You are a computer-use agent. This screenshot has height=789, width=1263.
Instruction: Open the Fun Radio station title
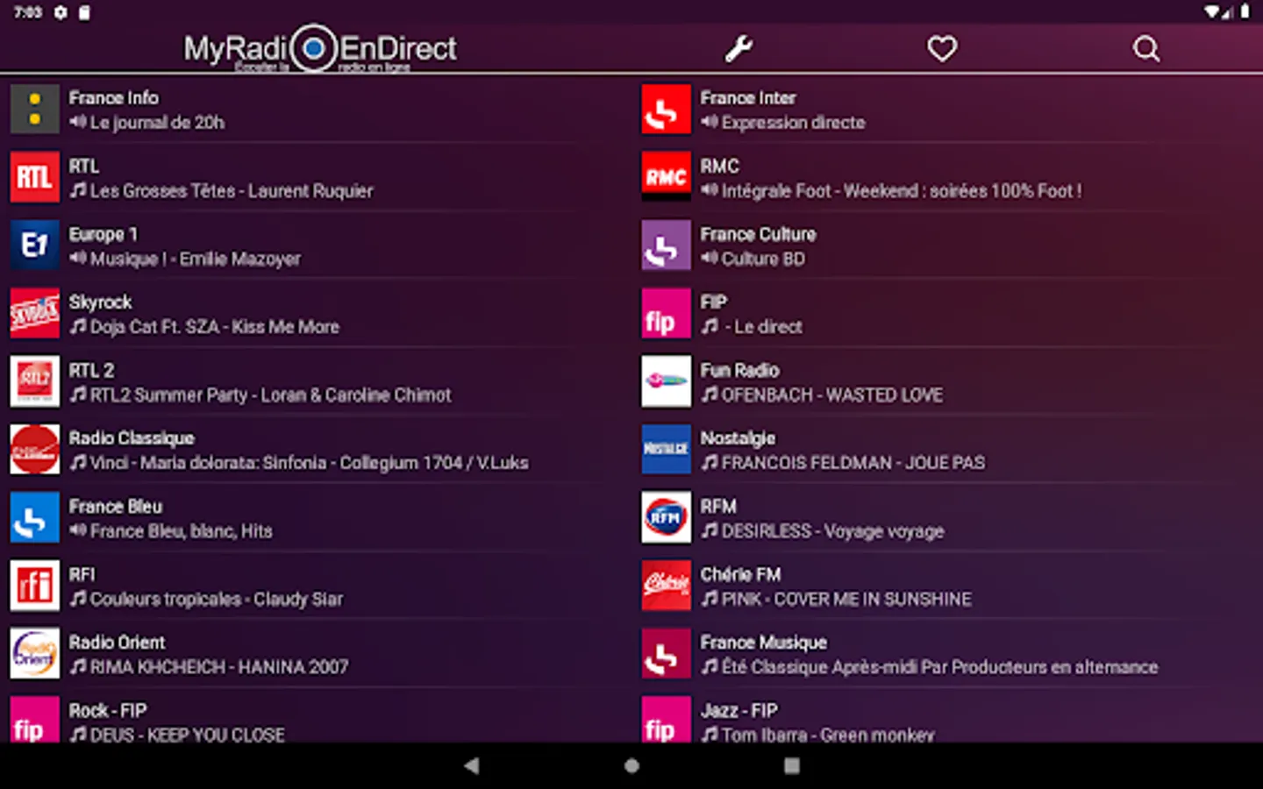(x=739, y=370)
